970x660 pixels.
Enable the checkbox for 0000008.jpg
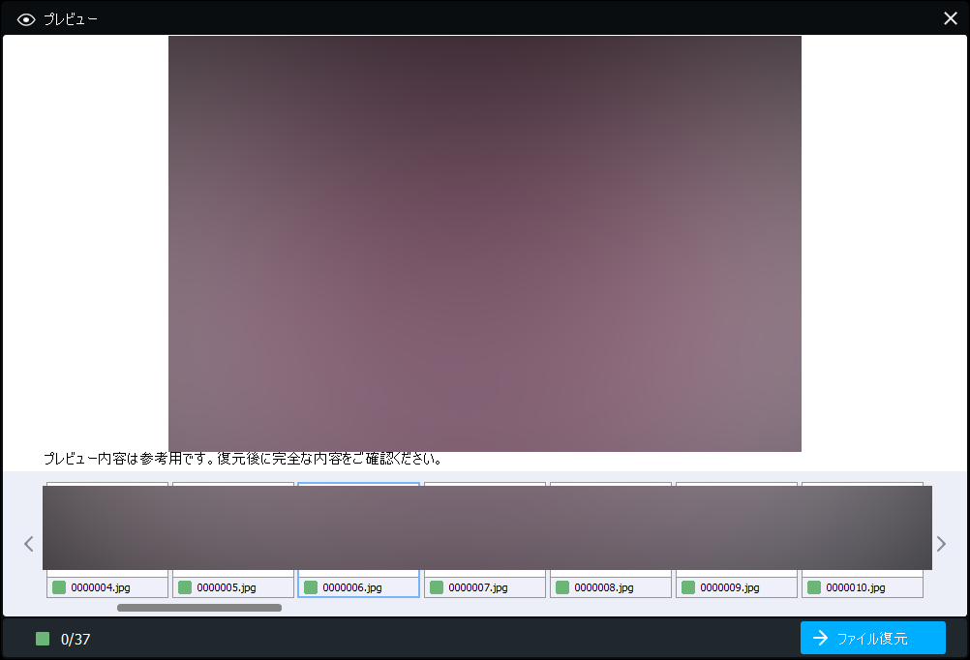coord(562,587)
